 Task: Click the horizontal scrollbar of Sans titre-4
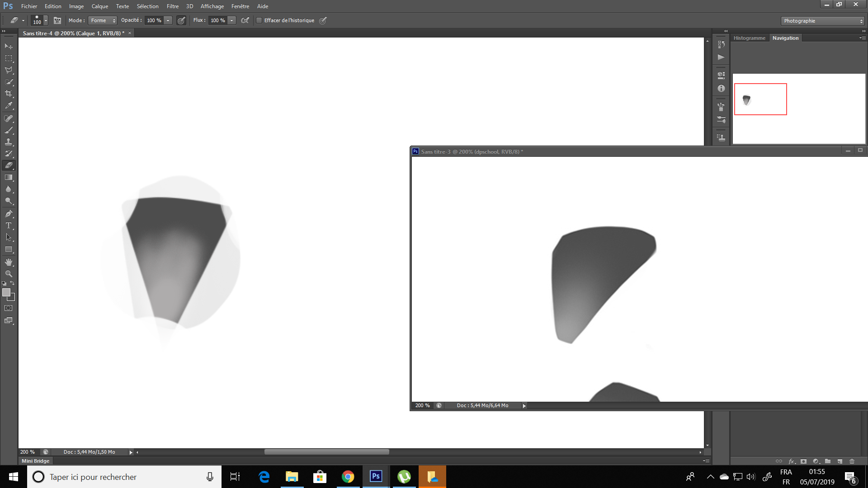click(x=326, y=452)
